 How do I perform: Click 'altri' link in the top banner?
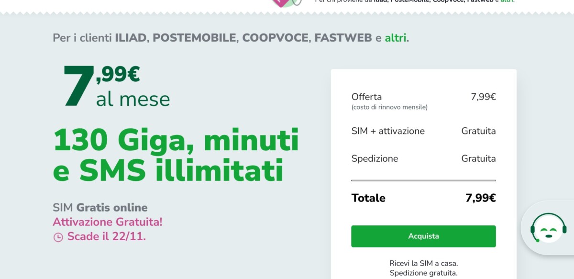[507, 1]
